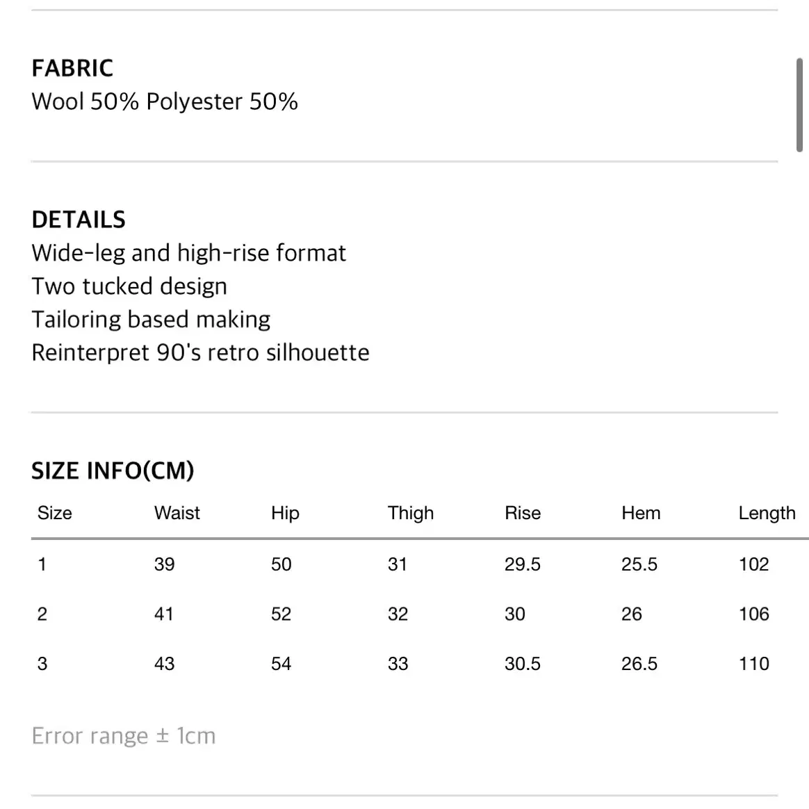Click the Hem column header

pyautogui.click(x=641, y=513)
